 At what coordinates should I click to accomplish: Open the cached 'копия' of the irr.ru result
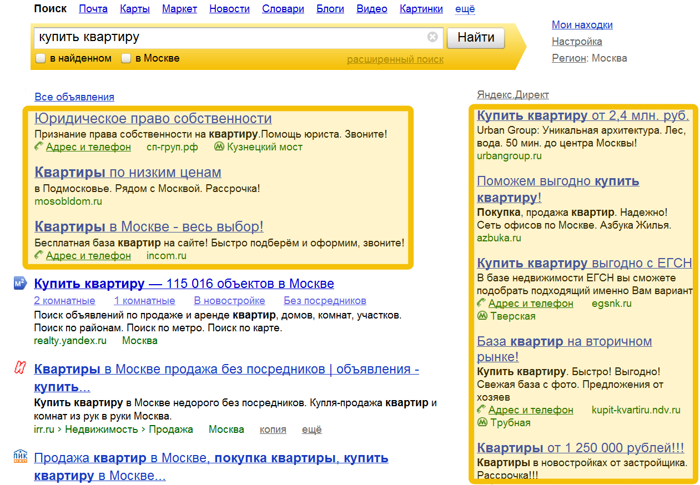click(x=273, y=430)
